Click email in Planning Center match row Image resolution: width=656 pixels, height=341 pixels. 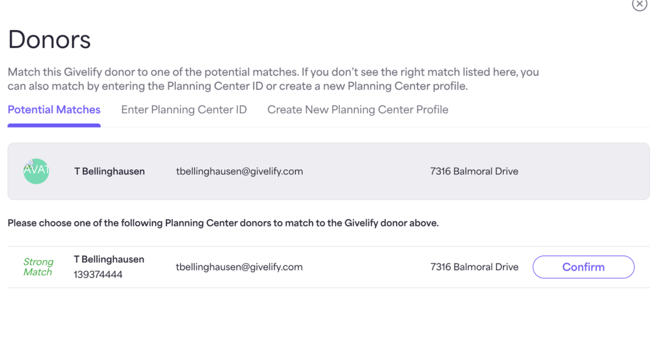tap(239, 267)
